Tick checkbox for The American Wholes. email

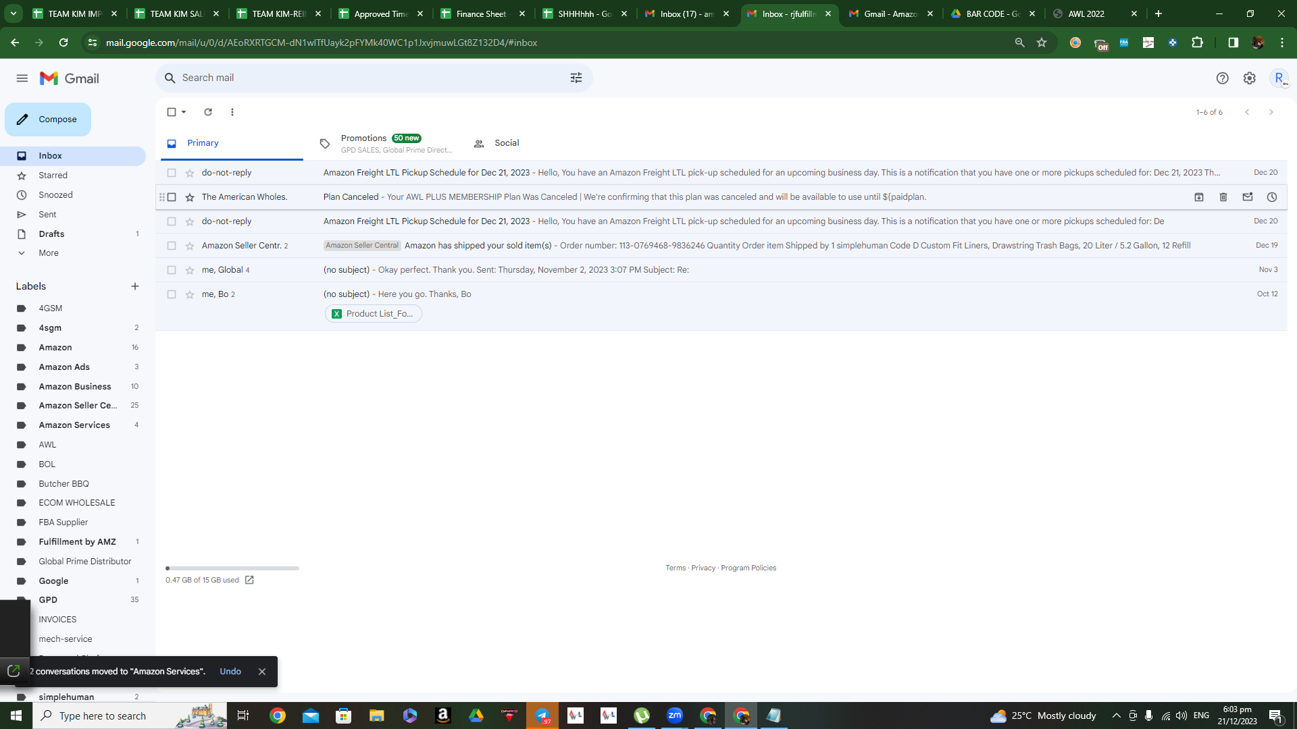pyautogui.click(x=172, y=197)
